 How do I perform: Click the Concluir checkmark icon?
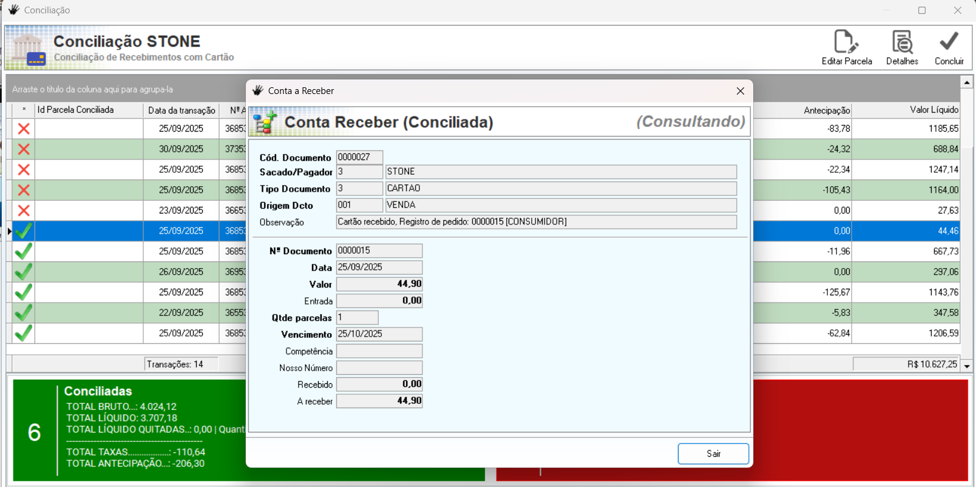point(949,42)
